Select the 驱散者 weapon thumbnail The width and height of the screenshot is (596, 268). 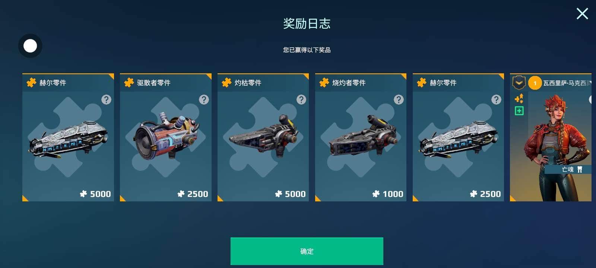(x=166, y=136)
